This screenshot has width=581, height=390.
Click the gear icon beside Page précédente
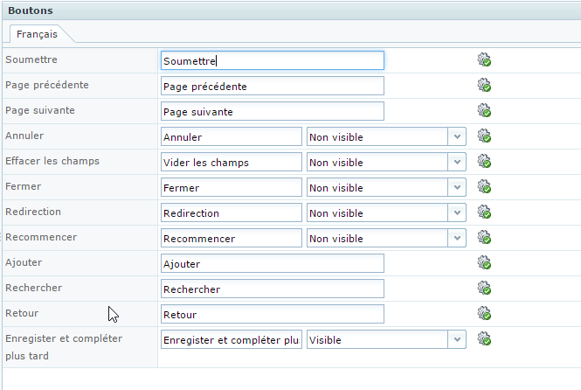[484, 85]
